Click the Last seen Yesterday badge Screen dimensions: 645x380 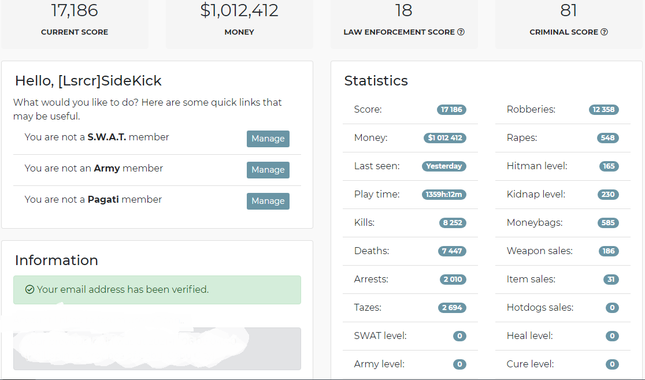coord(444,166)
